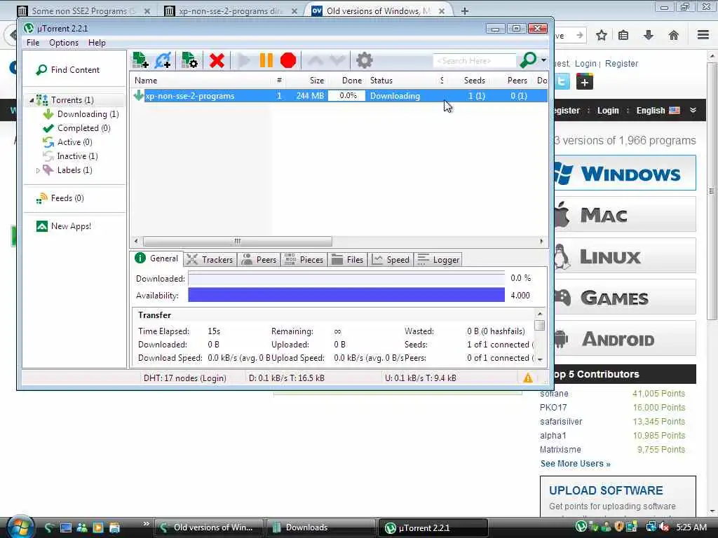This screenshot has height=538, width=718.
Task: Open Preferences via gear icon
Action: coord(365,60)
